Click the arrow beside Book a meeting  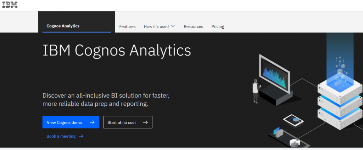81,136
